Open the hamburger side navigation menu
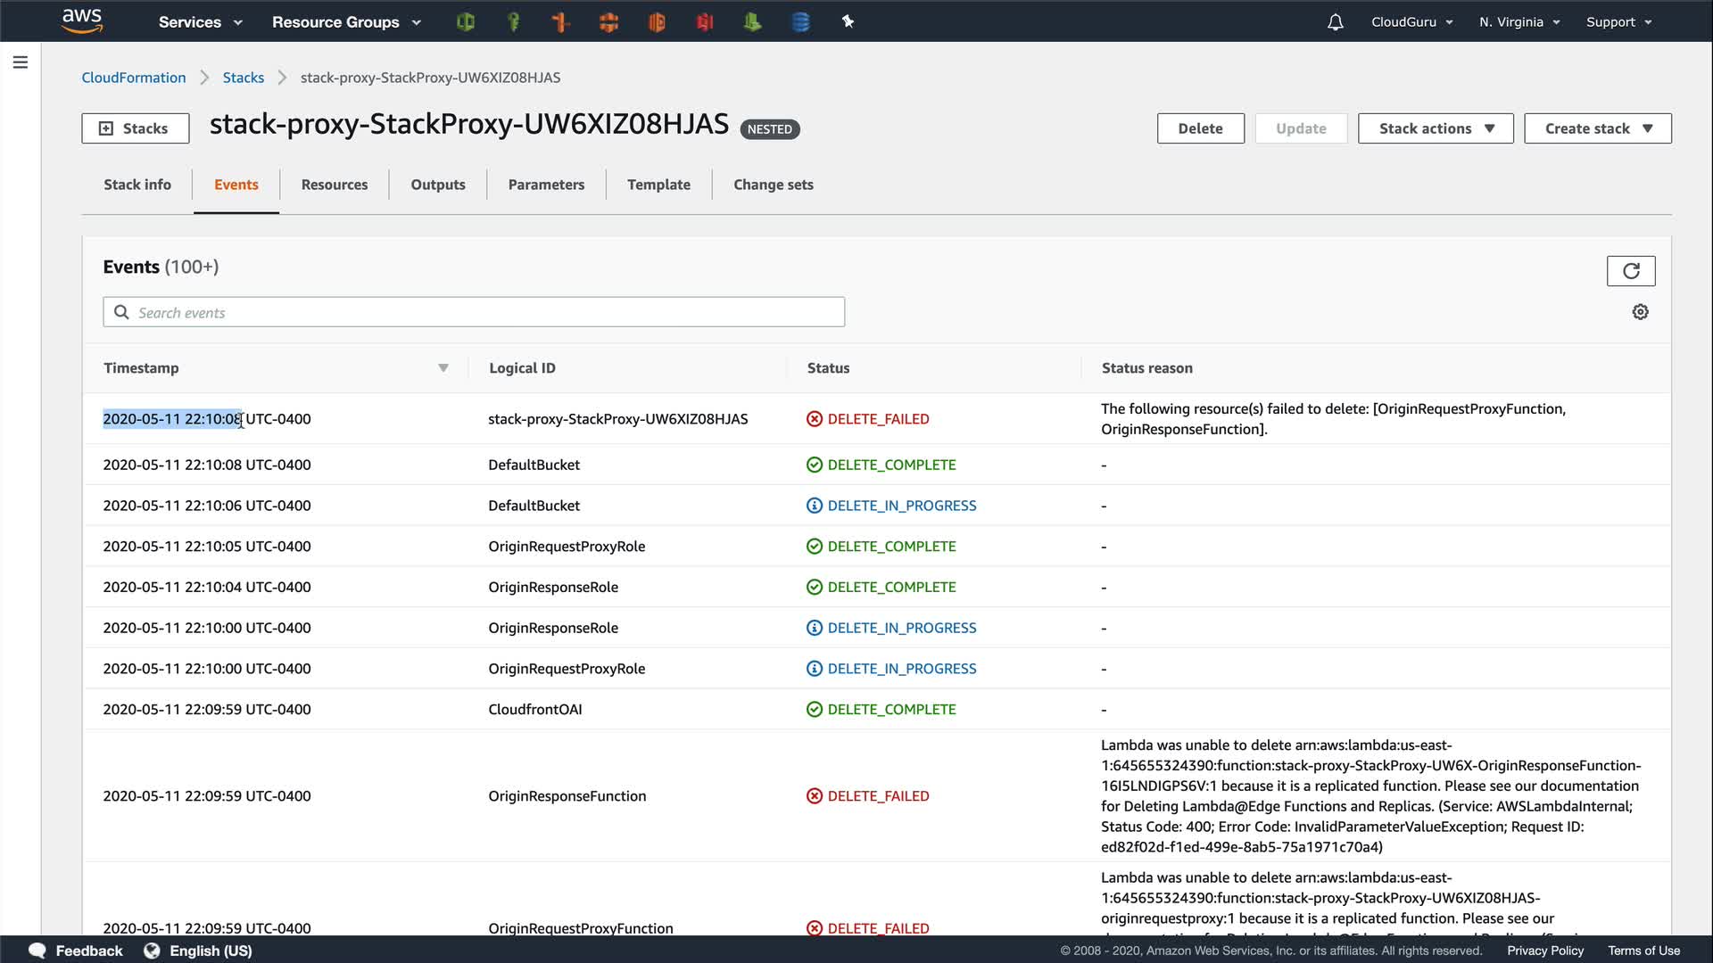 tap(21, 62)
